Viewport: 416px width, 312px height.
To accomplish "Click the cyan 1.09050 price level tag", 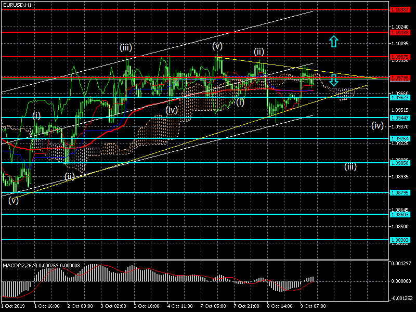I will (400, 163).
